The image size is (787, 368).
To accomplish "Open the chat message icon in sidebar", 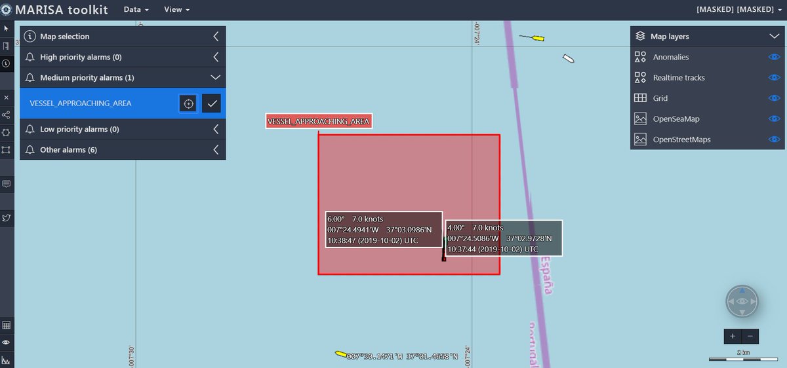I will (x=6, y=184).
